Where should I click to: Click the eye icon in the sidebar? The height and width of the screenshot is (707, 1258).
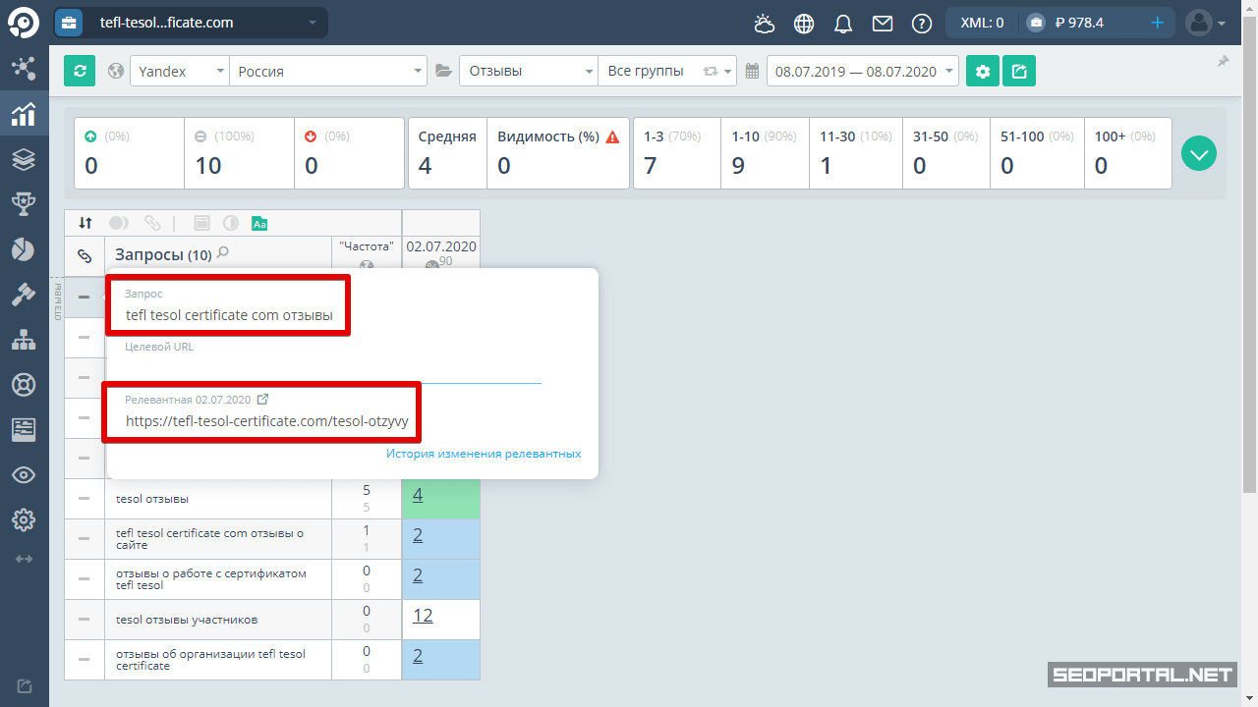click(24, 475)
